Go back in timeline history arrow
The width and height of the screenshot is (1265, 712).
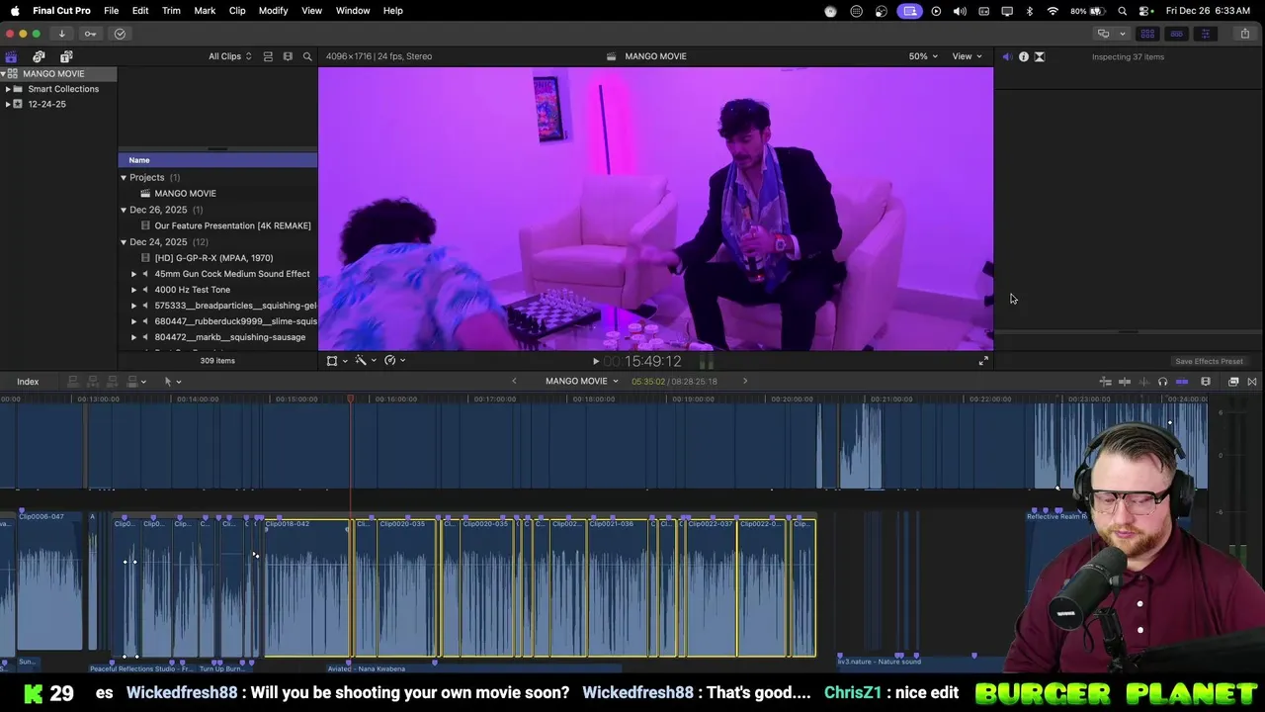coord(514,381)
